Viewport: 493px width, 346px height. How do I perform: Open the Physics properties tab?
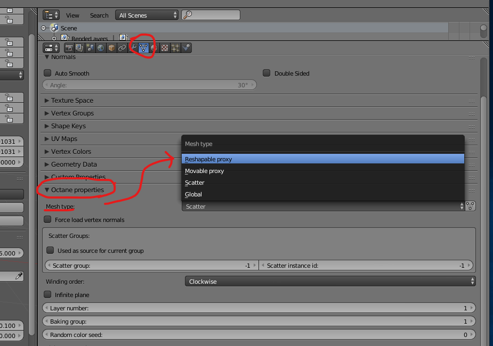[186, 48]
